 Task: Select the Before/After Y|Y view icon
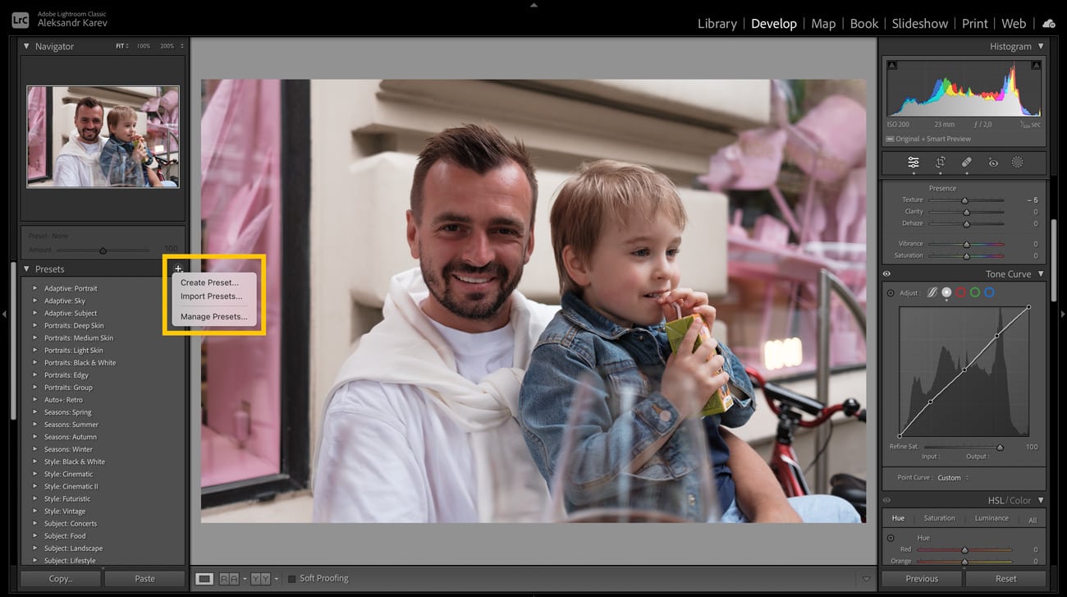tap(260, 579)
